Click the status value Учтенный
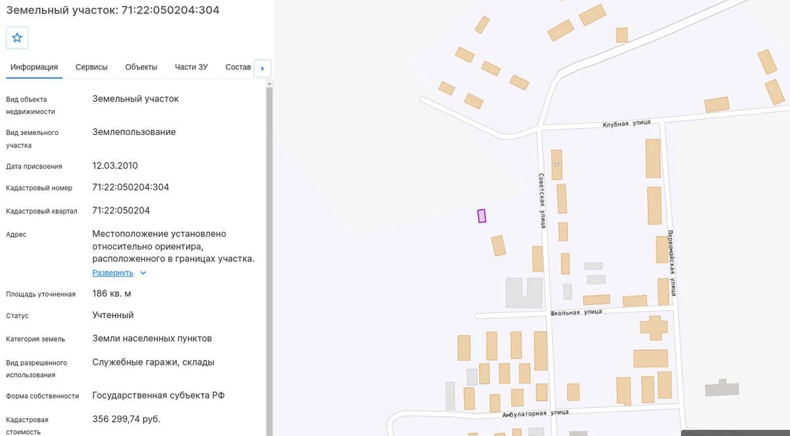Image resolution: width=790 pixels, height=436 pixels. pyautogui.click(x=113, y=315)
